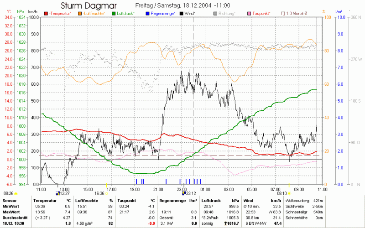Screen dimensions: 365x228
Task: Click the current pressure value 1016.7
Action: pos(233,223)
